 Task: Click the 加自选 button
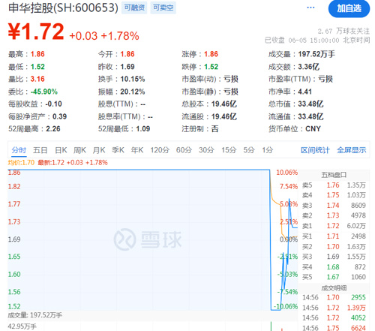[x=349, y=8]
